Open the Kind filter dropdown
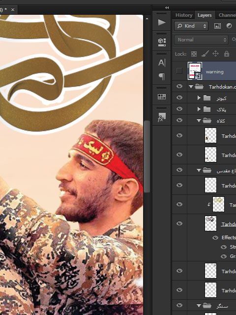 click(x=191, y=26)
